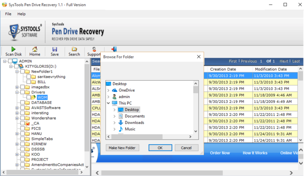Tick the Wondershare checkbox

22,118
